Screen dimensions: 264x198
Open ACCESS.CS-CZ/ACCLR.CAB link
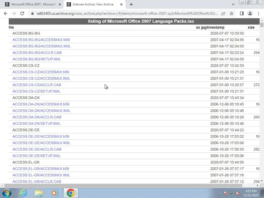click(37, 85)
